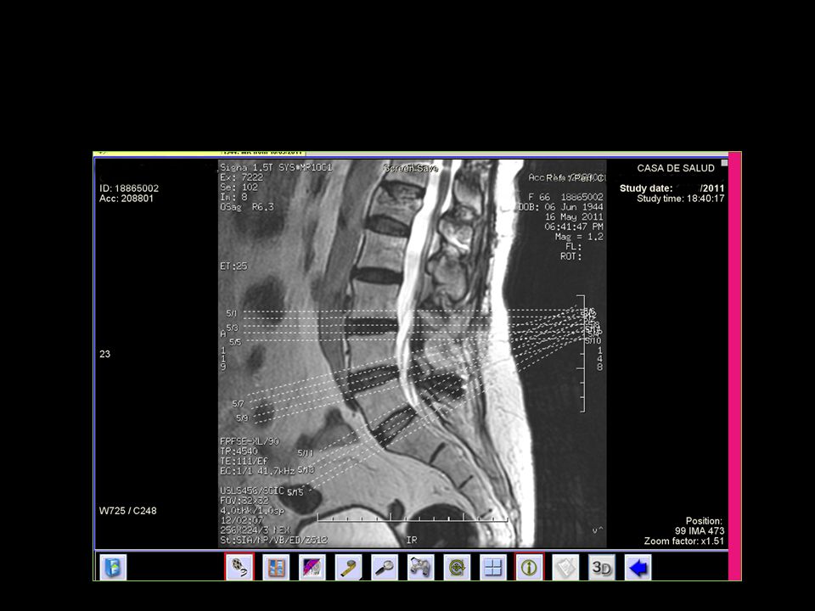The width and height of the screenshot is (815, 611).
Task: Click the '99 IMA 473' position text
Action: tap(699, 530)
